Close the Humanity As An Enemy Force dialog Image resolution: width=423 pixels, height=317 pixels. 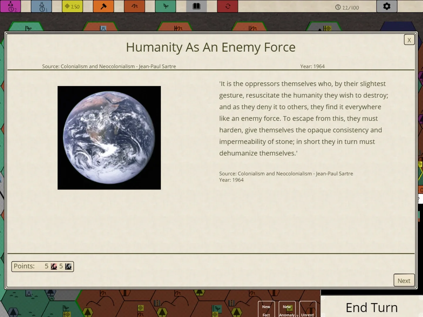tap(409, 40)
